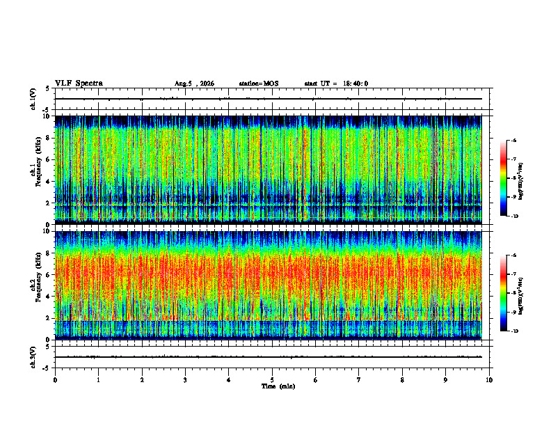
Task: Click the "station=MOS" header label
Action: click(x=259, y=84)
